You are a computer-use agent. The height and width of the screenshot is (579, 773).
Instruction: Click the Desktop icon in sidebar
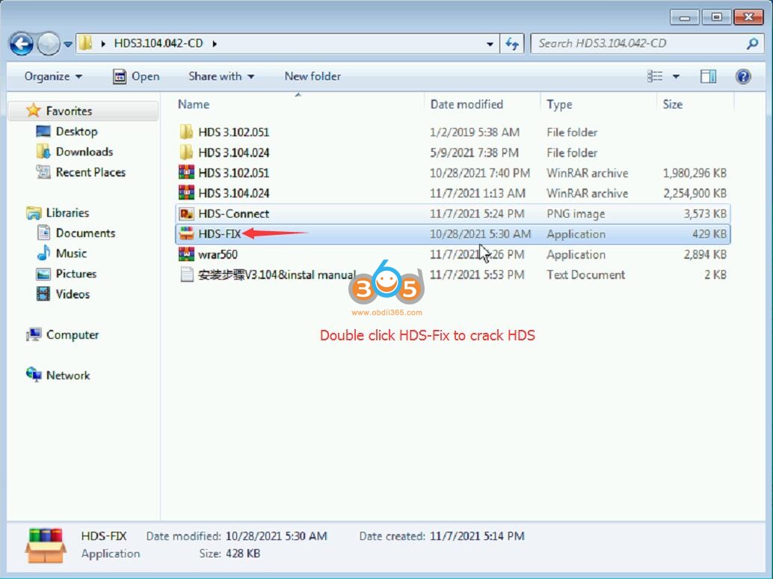tap(43, 131)
